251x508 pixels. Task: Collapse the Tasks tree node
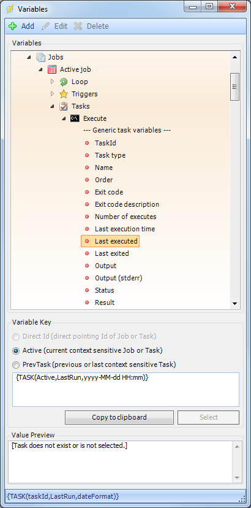(53, 106)
